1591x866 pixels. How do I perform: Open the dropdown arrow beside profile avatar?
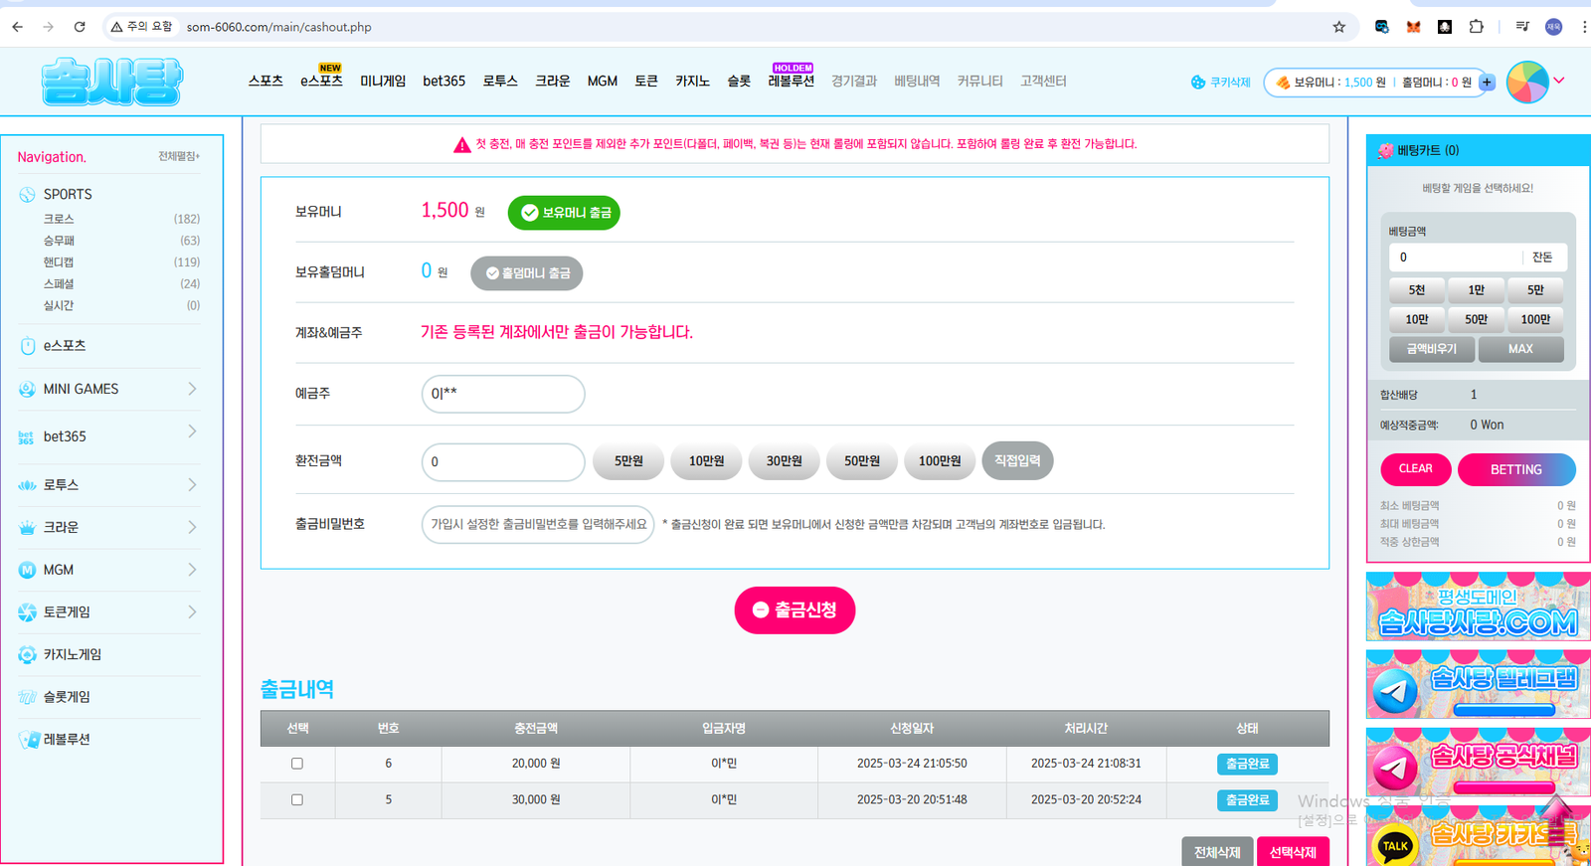(x=1559, y=81)
